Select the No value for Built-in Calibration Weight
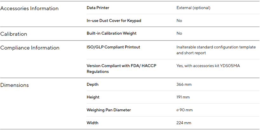Screen dimensions: 260x130 [x=179, y=33]
